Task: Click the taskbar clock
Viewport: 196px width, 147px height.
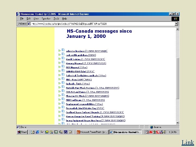Action: click(173, 132)
